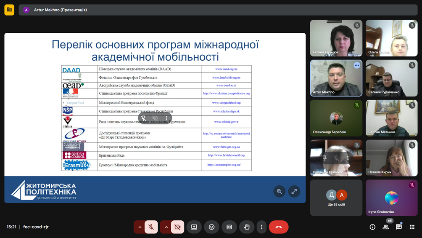Expand audio settings arrow beside the microphone
Viewport: 422px width, 238px height.
(140, 227)
